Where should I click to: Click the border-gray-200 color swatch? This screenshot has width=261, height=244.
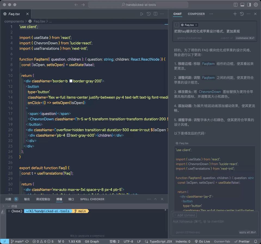[x=71, y=81]
